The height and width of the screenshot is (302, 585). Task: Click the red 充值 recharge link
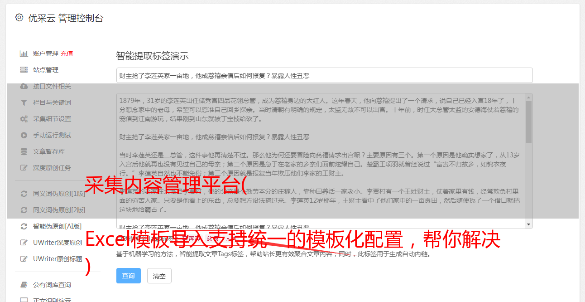[67, 54]
